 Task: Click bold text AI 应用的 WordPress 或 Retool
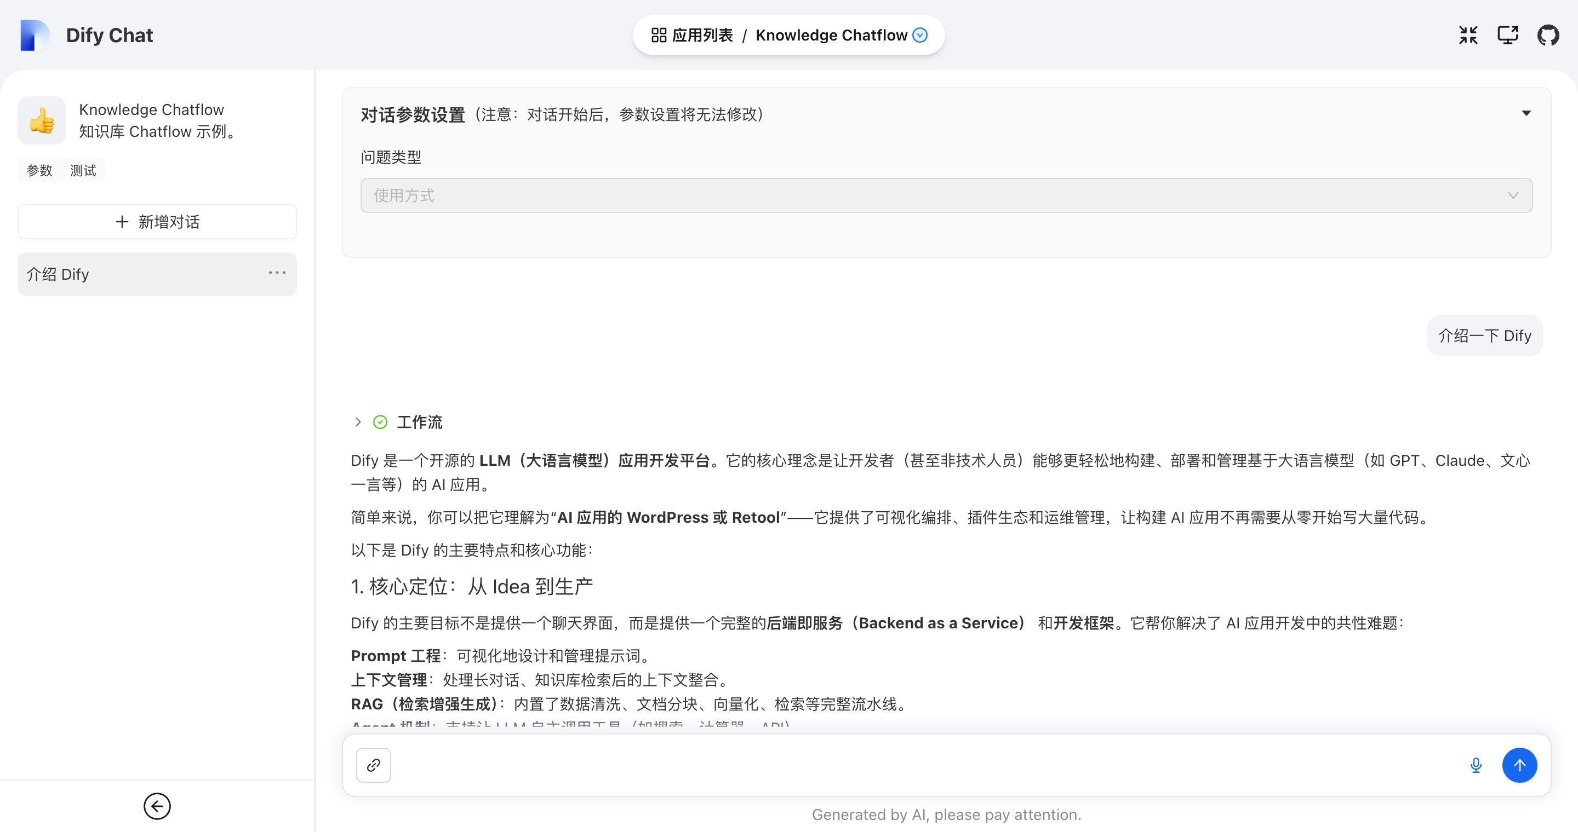(668, 518)
